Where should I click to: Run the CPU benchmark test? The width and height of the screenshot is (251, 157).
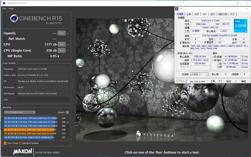tap(61, 44)
